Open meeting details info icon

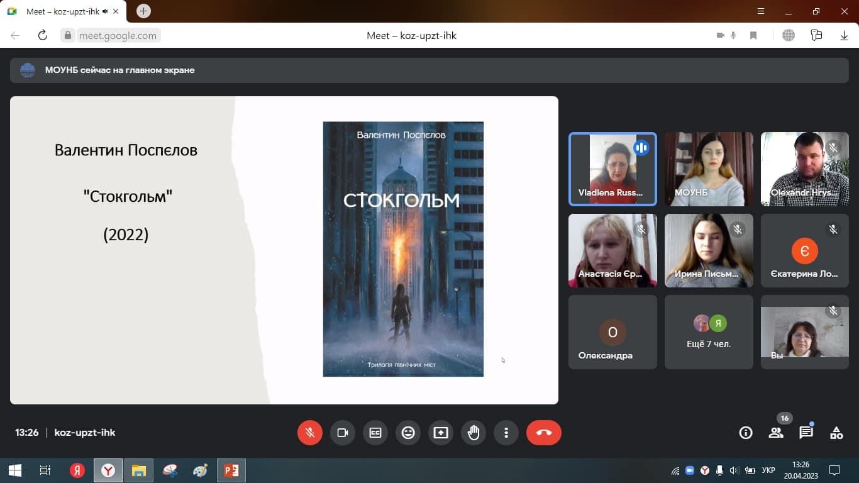(746, 433)
